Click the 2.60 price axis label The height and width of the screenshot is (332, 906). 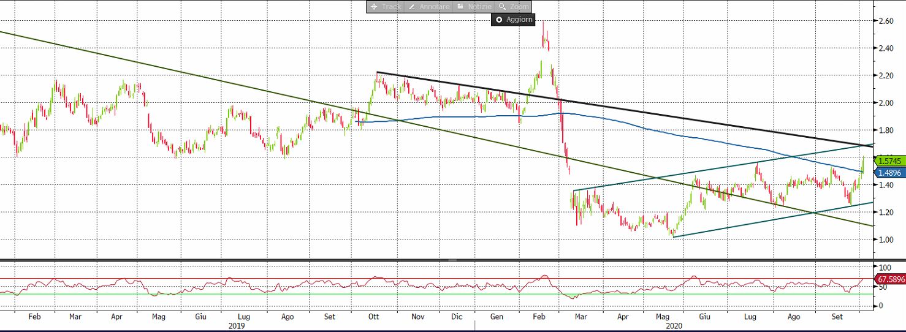coord(886,21)
